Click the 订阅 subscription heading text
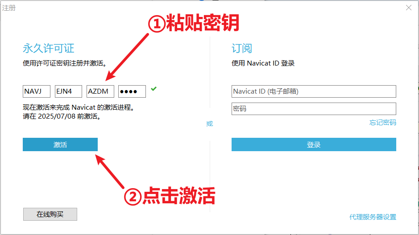Screen dimensions: 419x235 (241, 48)
